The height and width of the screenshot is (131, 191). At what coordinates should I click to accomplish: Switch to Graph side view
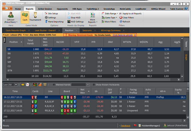pos(186,57)
